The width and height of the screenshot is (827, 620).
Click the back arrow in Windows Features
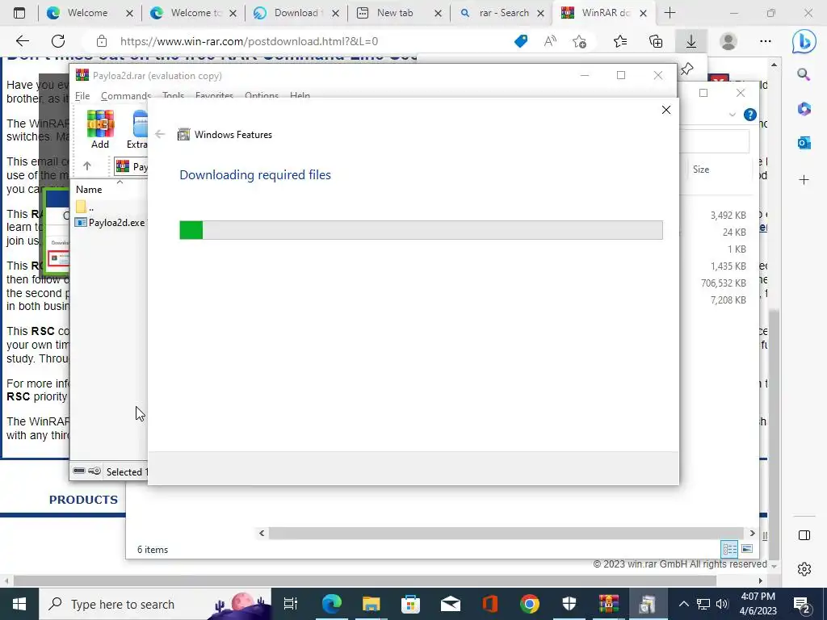tap(160, 135)
